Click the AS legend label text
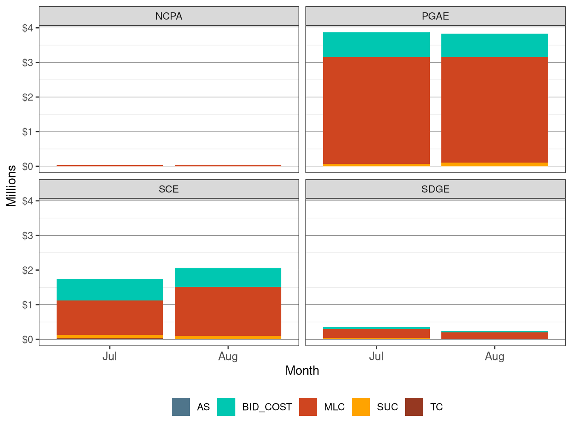Viewport: 572px width, 429px height. [x=203, y=407]
